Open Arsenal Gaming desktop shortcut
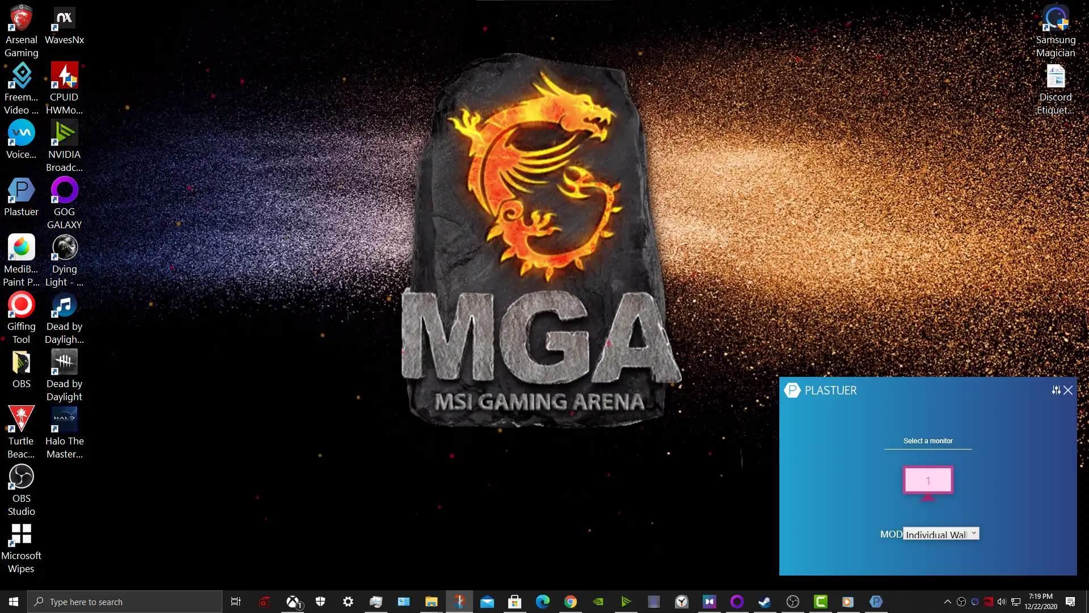The height and width of the screenshot is (613, 1089). 22,32
